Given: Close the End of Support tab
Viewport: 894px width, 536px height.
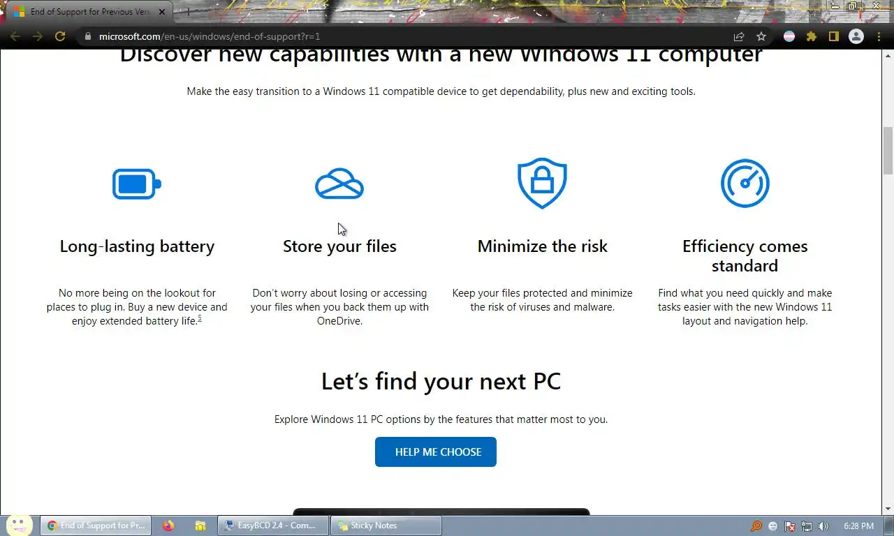Looking at the screenshot, I should click(162, 12).
